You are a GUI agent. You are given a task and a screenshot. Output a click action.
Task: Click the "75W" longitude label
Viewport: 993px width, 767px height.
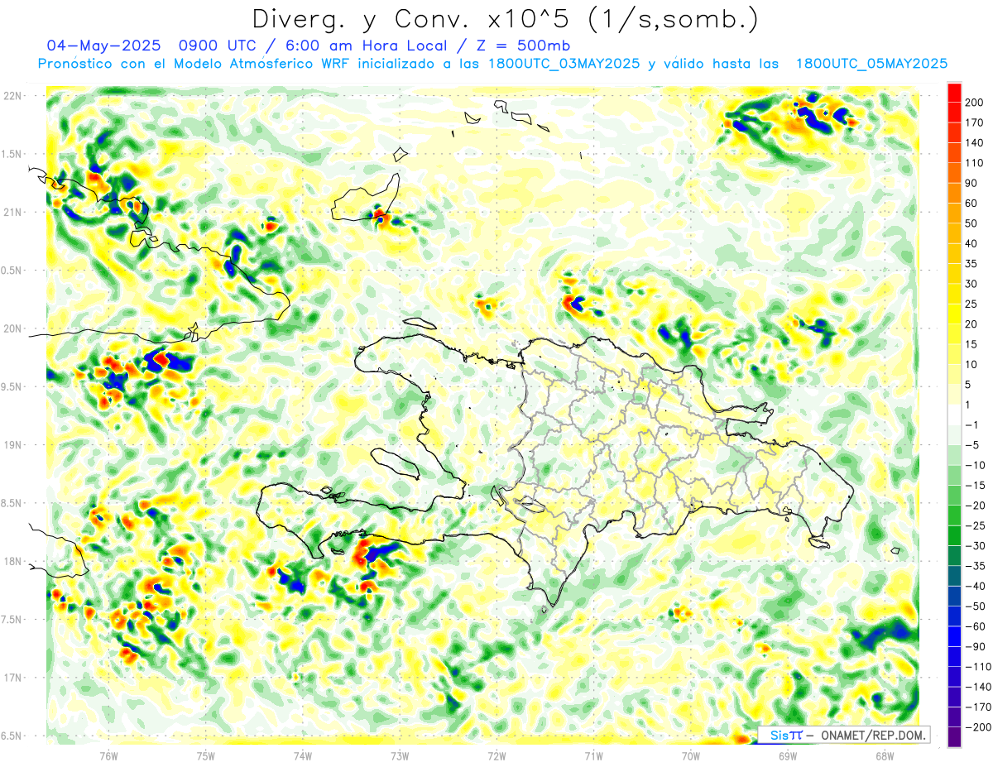(206, 756)
